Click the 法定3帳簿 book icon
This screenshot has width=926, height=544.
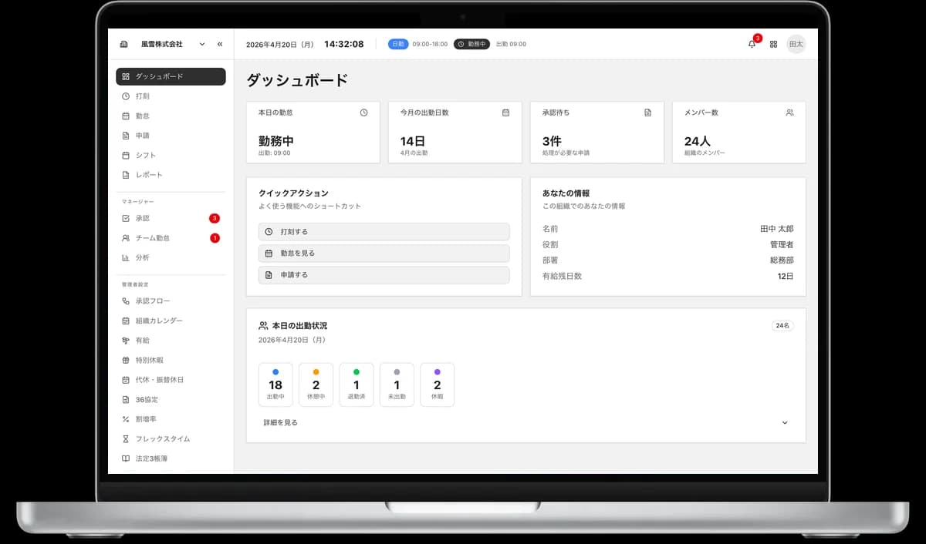pos(126,458)
